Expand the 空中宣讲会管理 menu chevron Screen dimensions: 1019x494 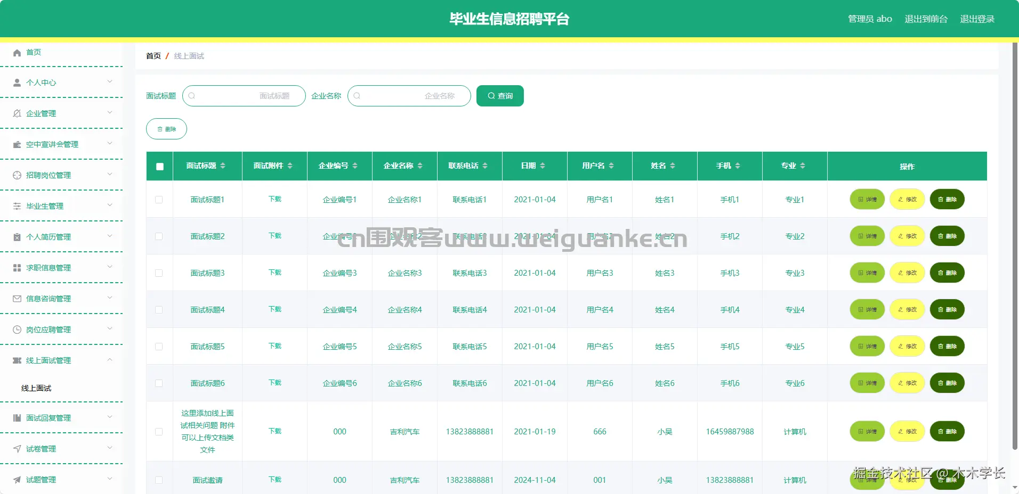pos(110,143)
